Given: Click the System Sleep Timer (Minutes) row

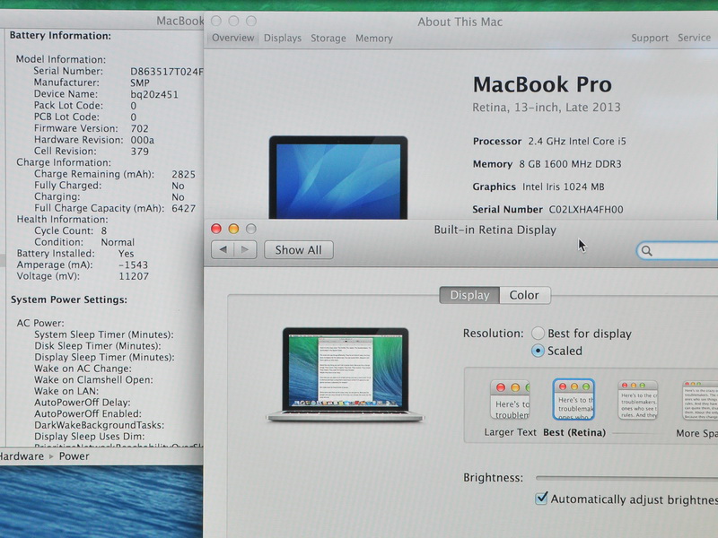Looking at the screenshot, I should point(104,334).
